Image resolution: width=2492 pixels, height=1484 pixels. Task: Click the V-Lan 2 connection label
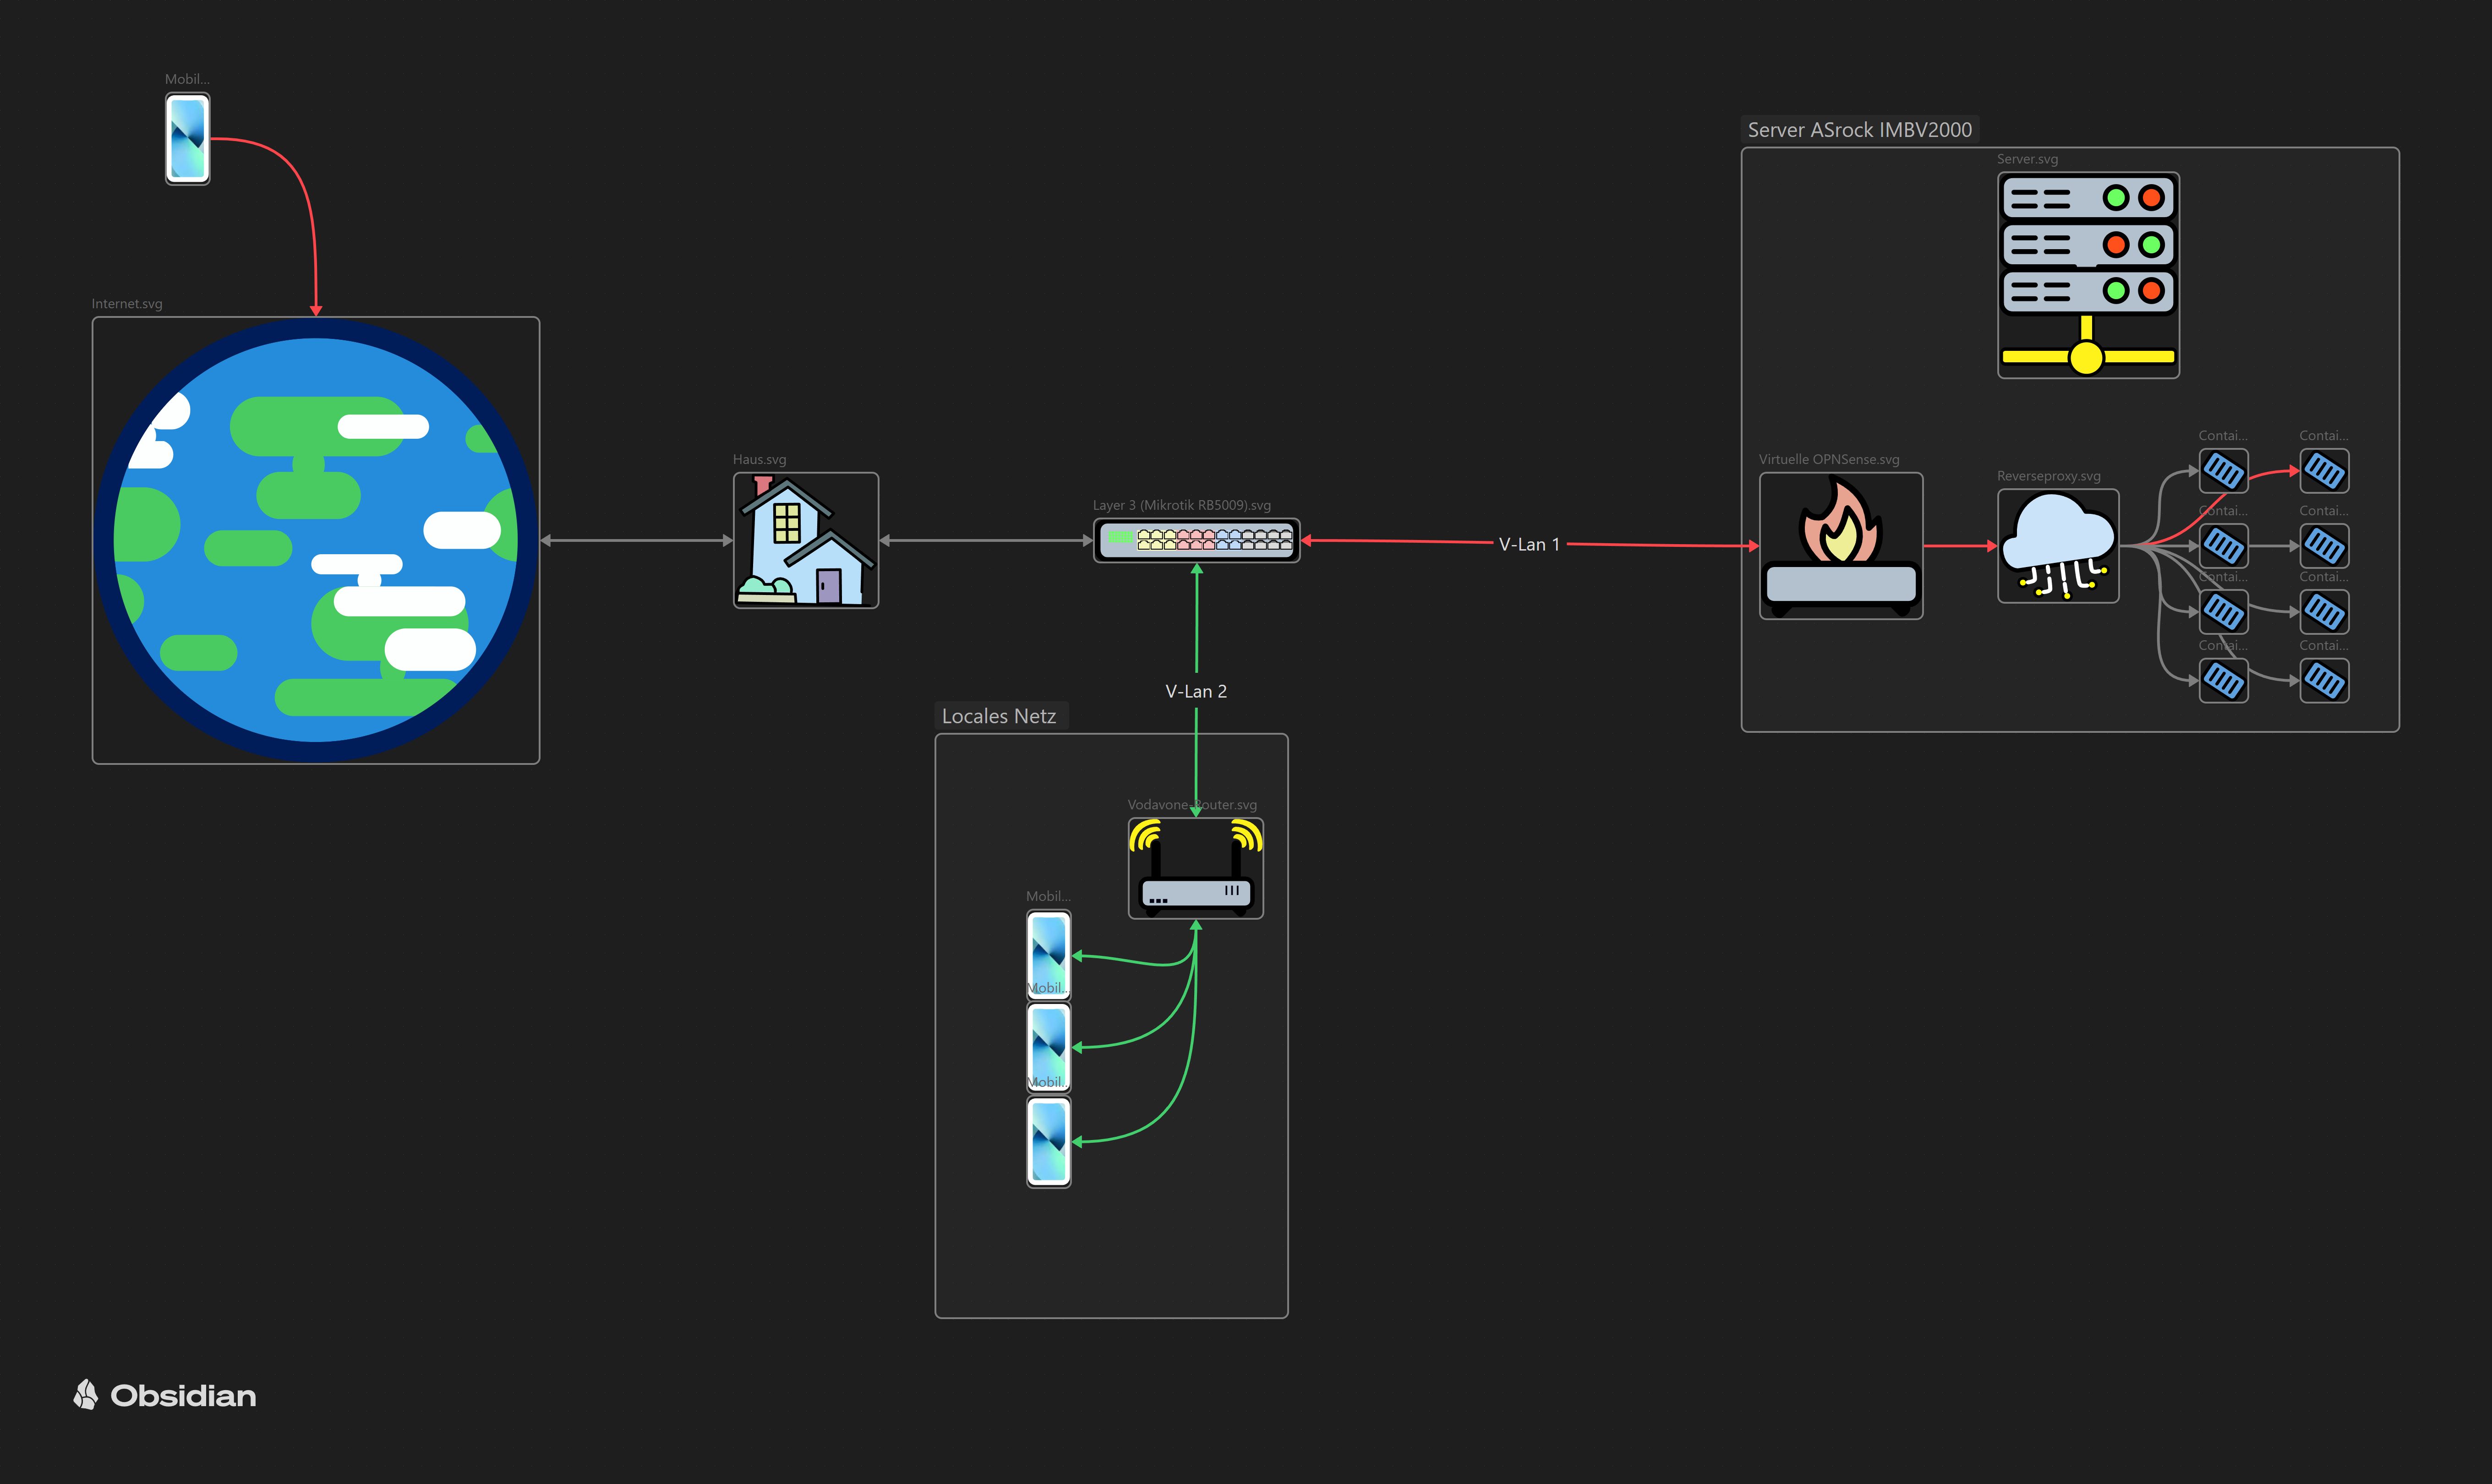coord(1196,691)
